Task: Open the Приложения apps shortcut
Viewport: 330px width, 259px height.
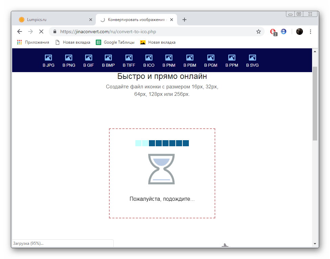Action: point(33,42)
